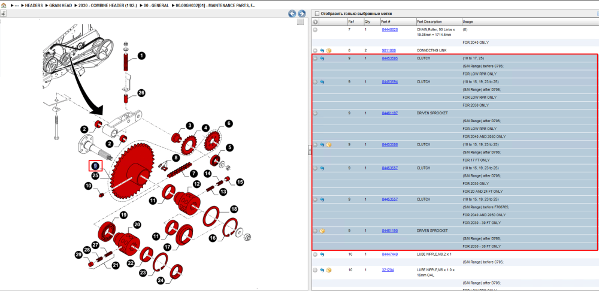
Task: Open part link 9811888 for CONNECTING LINK
Action: (389, 50)
